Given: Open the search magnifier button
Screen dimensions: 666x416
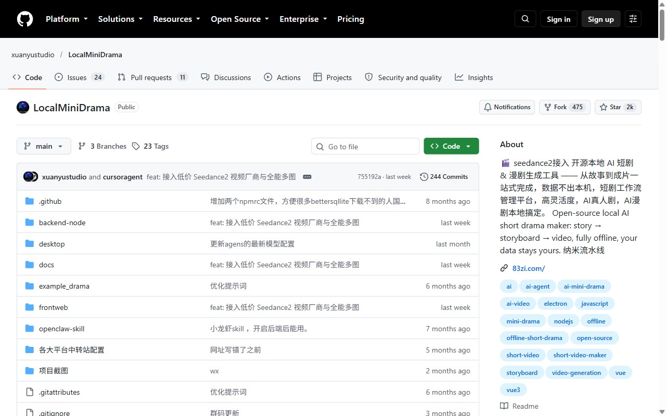Looking at the screenshot, I should [525, 19].
